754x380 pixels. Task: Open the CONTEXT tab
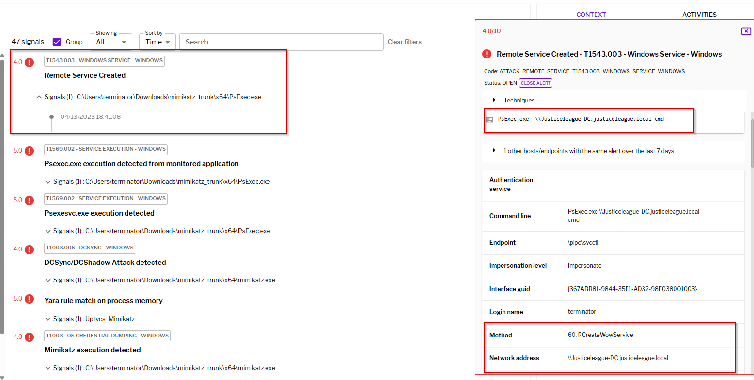(591, 15)
